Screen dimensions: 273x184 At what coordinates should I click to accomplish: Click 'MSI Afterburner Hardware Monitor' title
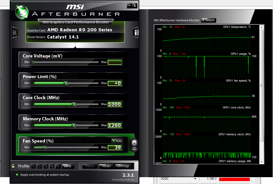coord(177,20)
